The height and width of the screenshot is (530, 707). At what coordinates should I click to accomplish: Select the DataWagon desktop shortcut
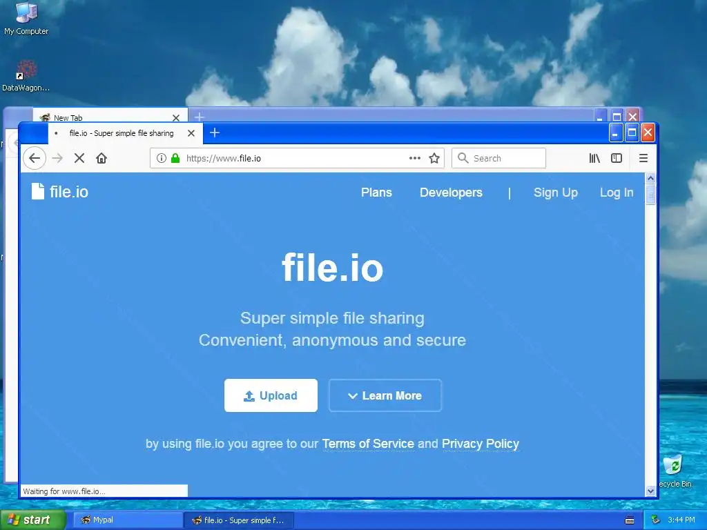(26, 76)
